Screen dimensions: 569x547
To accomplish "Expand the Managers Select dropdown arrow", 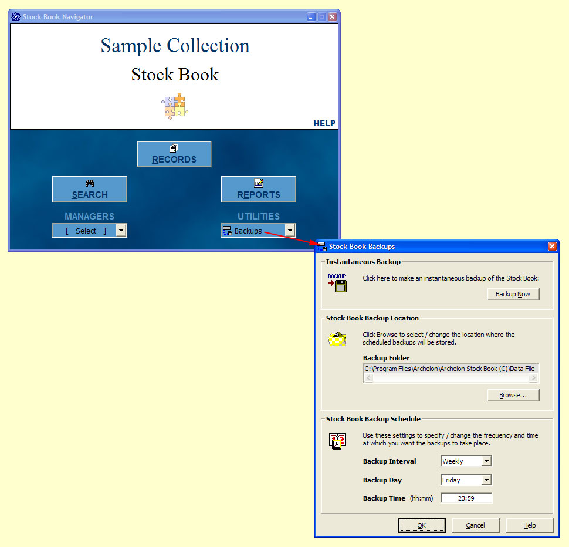I will coord(121,231).
